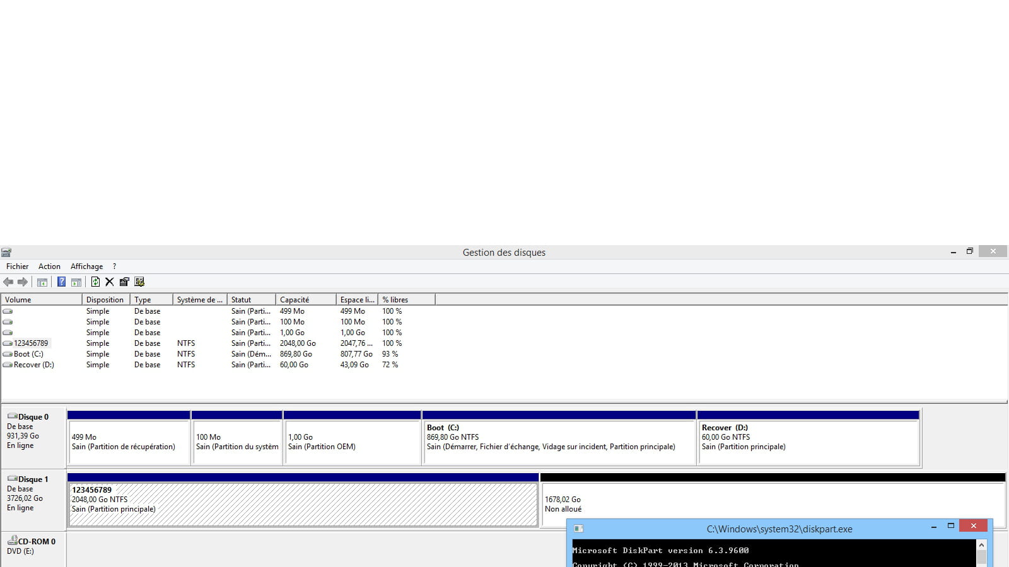Screen dimensions: 1009x567
Task: Click the disk settings toolbar icon
Action: [139, 282]
